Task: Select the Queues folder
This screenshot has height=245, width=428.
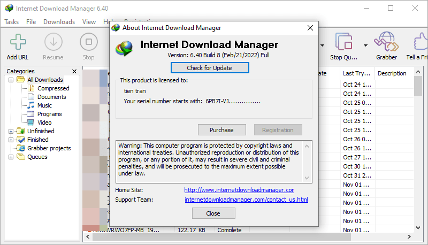Action: tap(37, 157)
